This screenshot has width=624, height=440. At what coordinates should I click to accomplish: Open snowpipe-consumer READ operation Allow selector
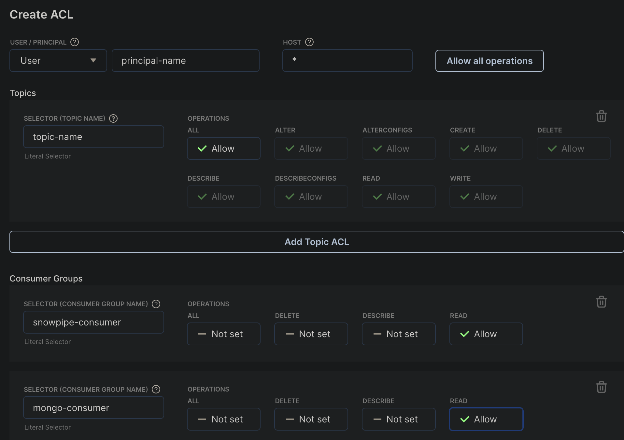pyautogui.click(x=486, y=334)
